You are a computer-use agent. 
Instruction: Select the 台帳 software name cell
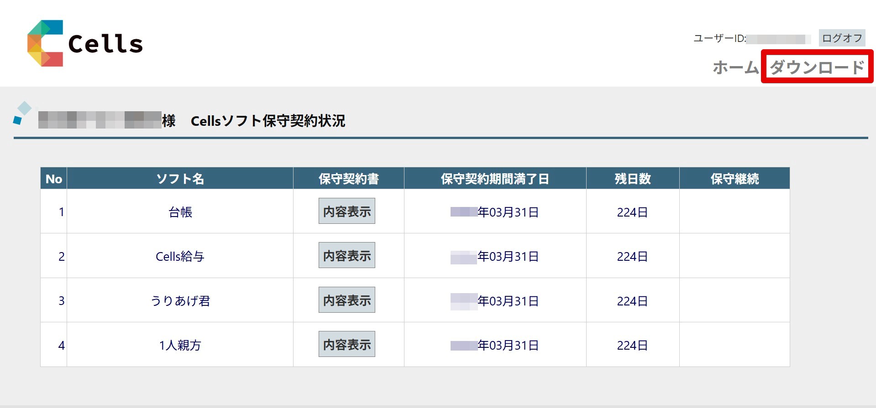click(x=180, y=212)
